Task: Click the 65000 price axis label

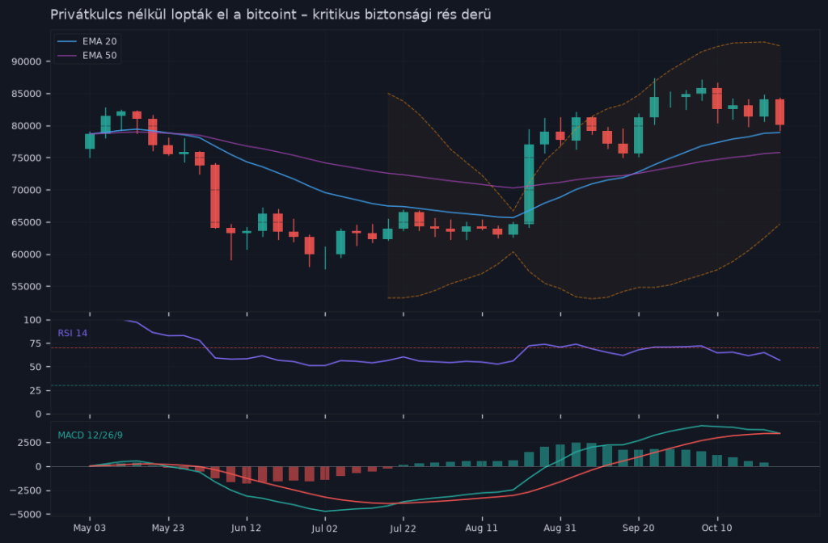Action: point(27,222)
